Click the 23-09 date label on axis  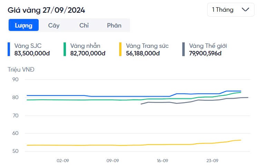[x=212, y=160]
